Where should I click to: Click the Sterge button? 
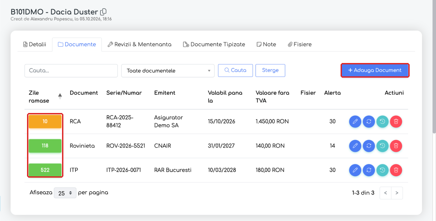tap(270, 70)
